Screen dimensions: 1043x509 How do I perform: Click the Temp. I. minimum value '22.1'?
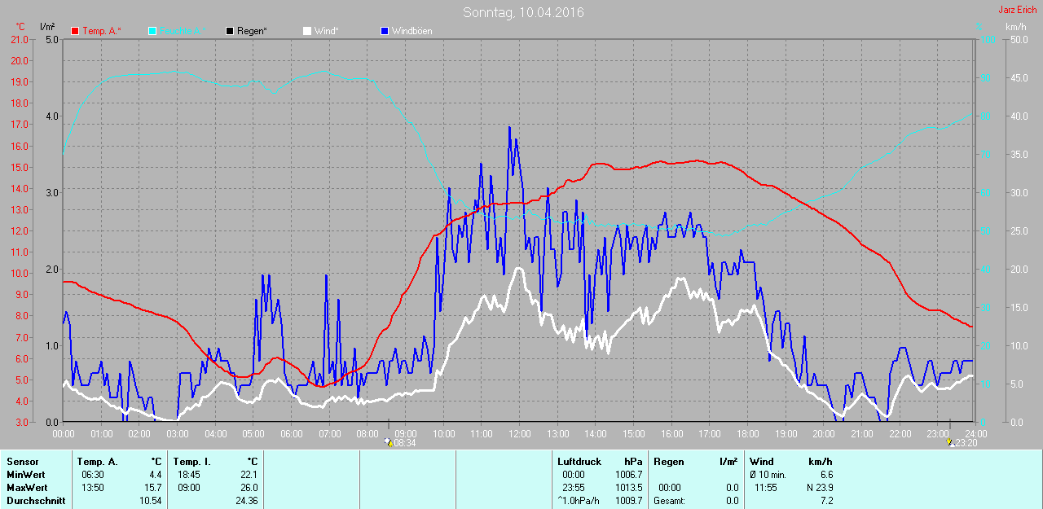point(249,475)
